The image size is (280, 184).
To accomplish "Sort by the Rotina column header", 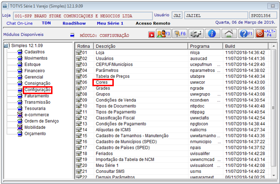I will coord(85,46).
